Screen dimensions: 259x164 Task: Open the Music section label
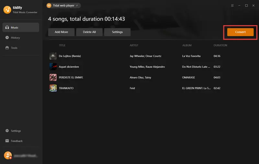[x=15, y=28]
